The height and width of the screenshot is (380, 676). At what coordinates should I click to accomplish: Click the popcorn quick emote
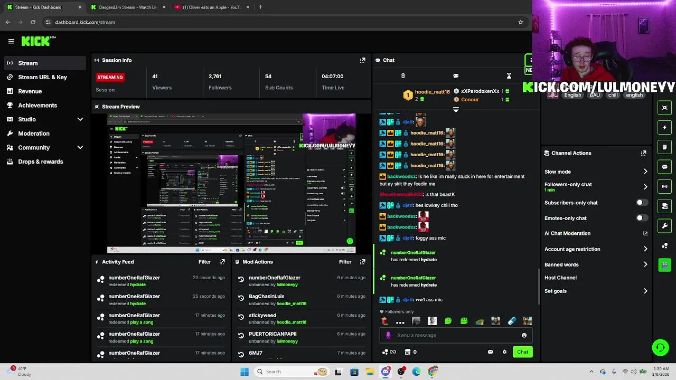point(384,321)
